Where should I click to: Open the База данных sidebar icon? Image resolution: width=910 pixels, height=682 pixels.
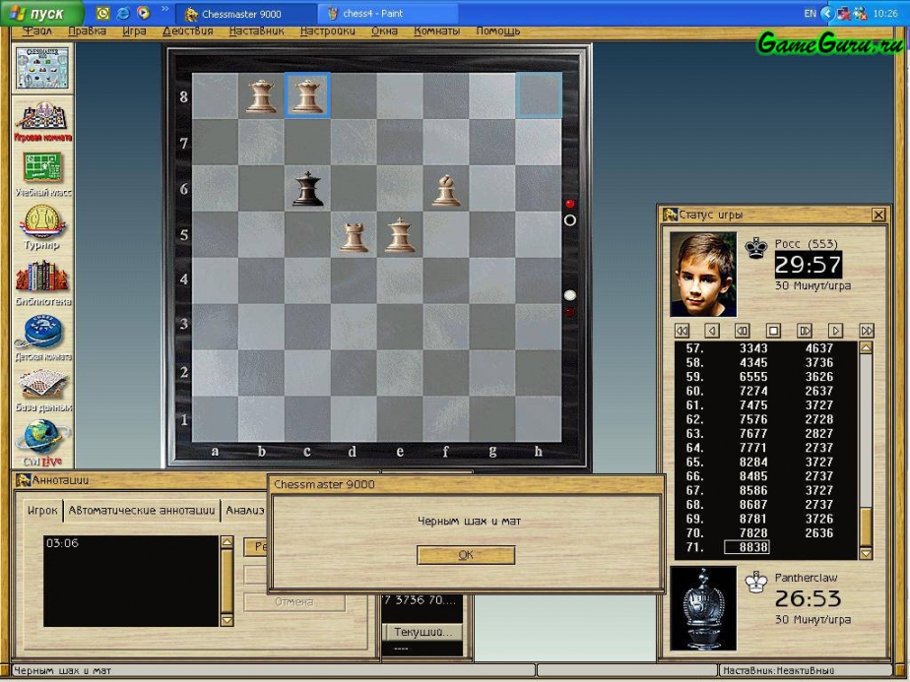point(42,391)
